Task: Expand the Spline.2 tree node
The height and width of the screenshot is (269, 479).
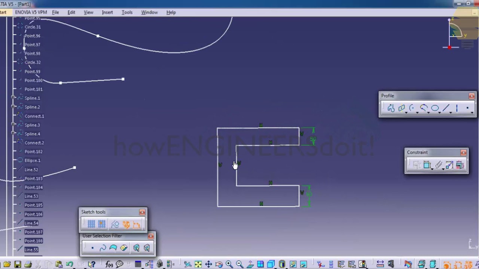Action: (13, 107)
